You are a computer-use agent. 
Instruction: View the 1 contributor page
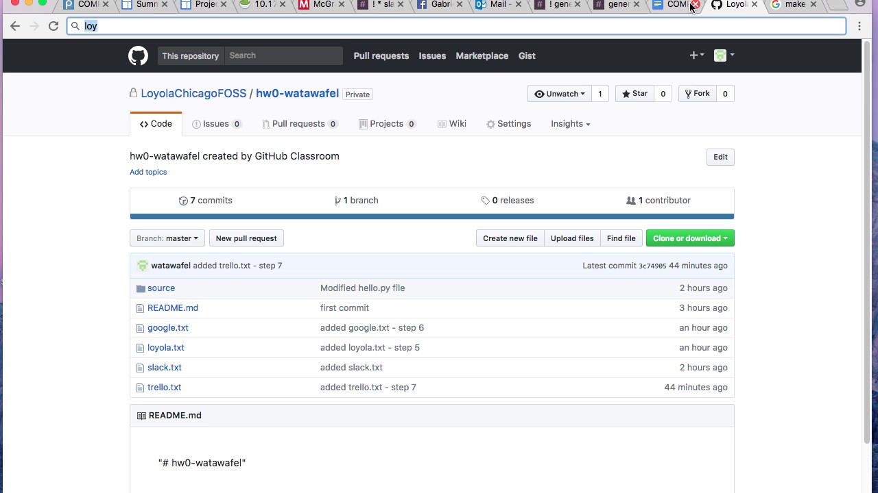[x=658, y=201]
